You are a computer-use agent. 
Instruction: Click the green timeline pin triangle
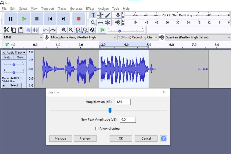[7, 44]
